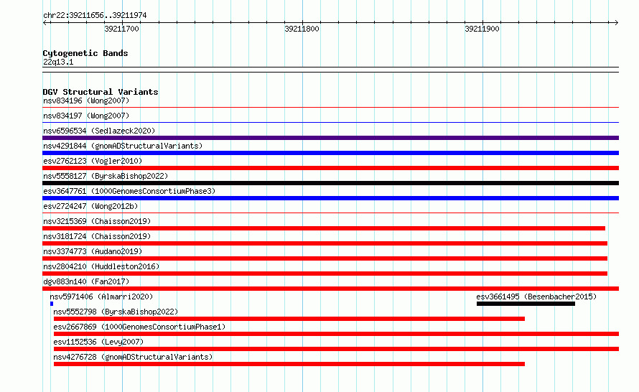
Task: Open esv2667869 (1000GenomesConsortiumPhase1) label
Action: point(139,327)
